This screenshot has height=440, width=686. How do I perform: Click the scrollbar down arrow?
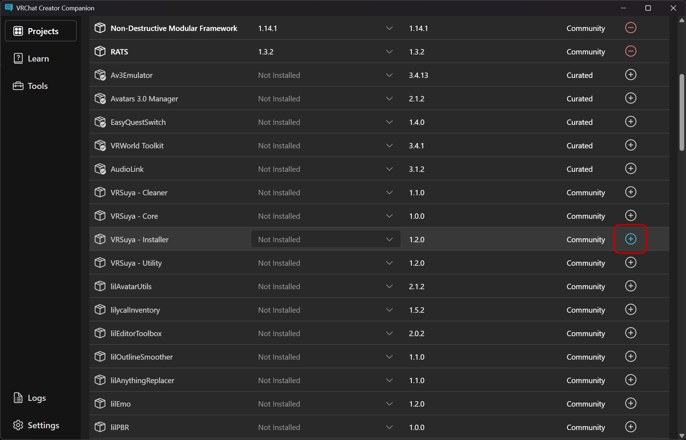(682, 435)
